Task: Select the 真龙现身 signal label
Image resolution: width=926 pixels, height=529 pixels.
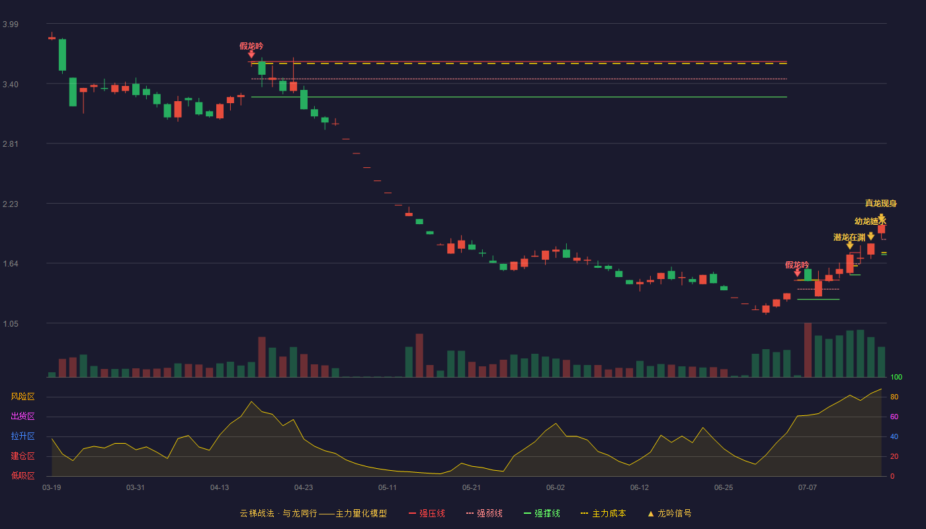Action: [x=881, y=204]
